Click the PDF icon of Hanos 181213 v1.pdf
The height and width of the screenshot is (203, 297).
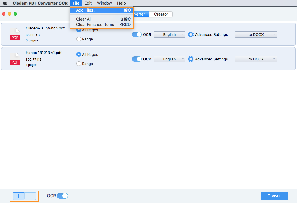15,59
